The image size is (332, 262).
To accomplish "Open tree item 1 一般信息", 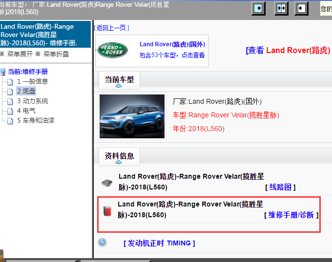I will coord(33,81).
